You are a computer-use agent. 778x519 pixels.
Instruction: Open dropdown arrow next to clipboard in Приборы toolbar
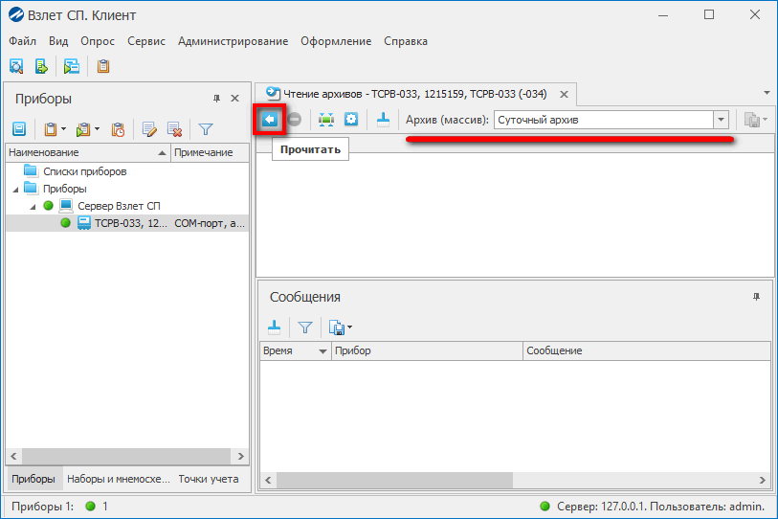[x=63, y=129]
